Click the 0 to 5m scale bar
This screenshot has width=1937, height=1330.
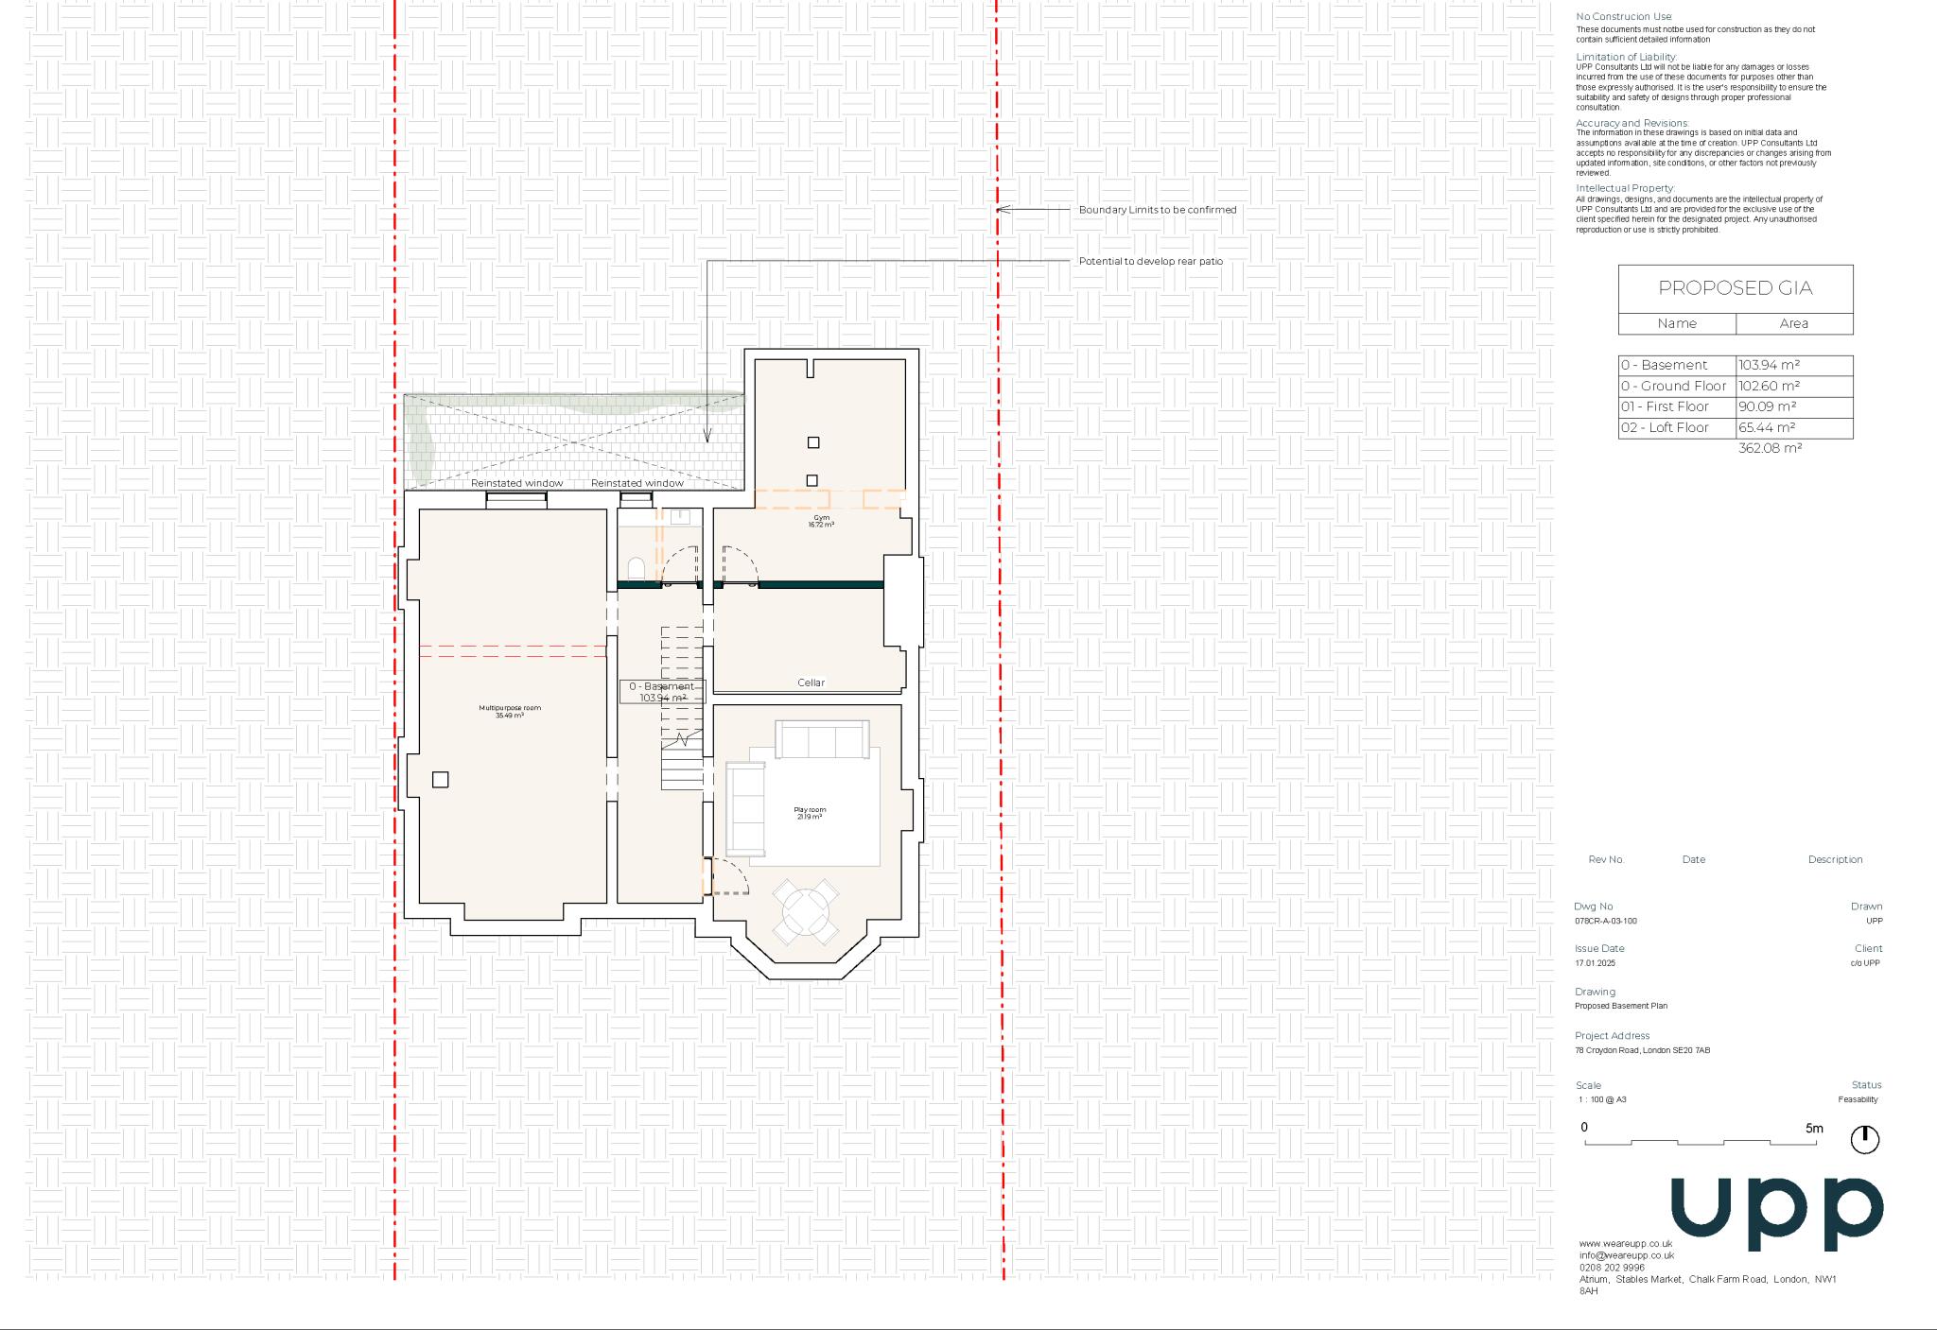1701,1143
